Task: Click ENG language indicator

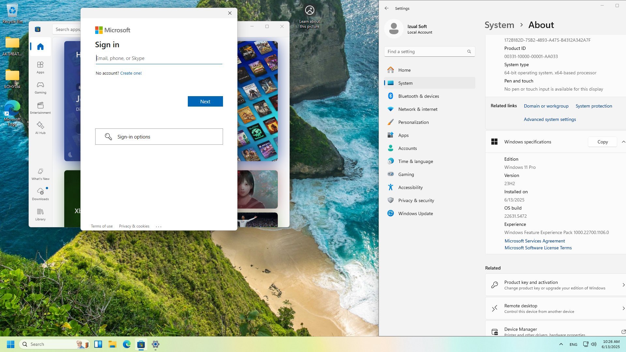Action: [574, 344]
